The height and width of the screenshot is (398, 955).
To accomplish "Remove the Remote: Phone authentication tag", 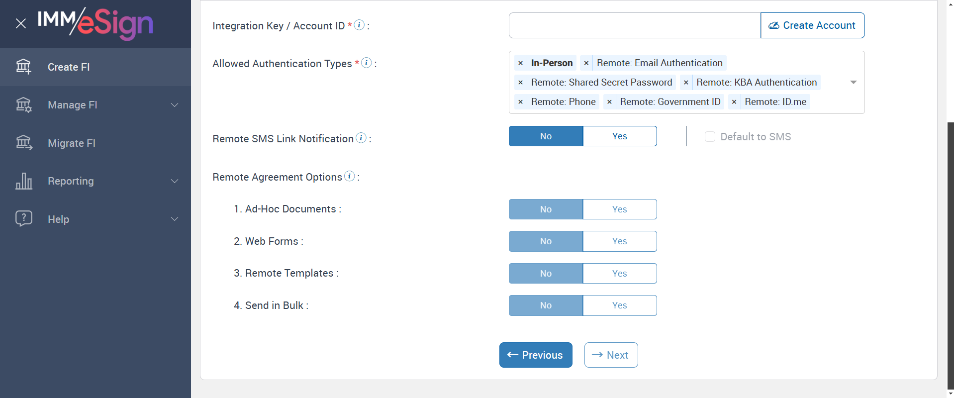I will point(520,102).
